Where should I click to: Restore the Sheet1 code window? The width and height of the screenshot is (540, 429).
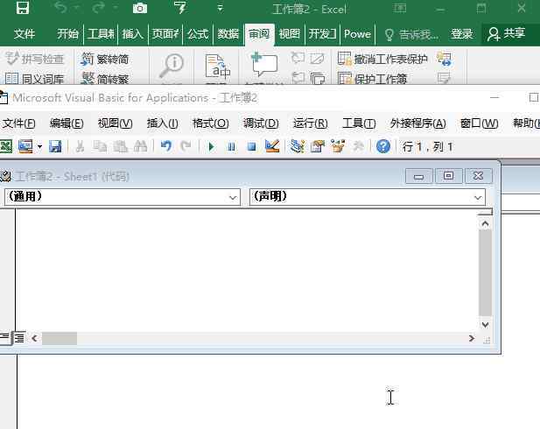[448, 176]
